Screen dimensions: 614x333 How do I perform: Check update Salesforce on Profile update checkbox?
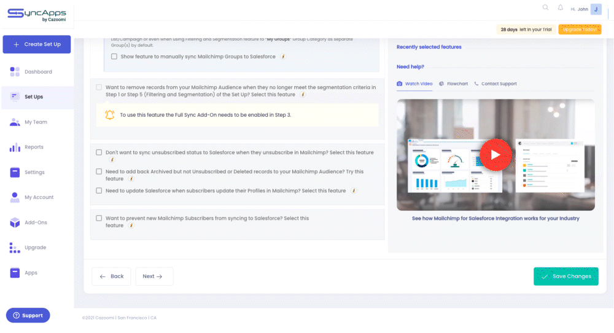point(99,191)
